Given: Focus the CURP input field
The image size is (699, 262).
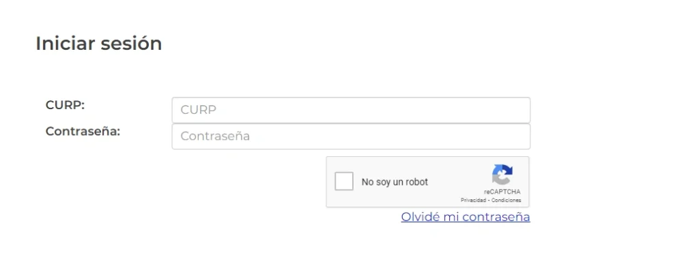Looking at the screenshot, I should coord(351,110).
